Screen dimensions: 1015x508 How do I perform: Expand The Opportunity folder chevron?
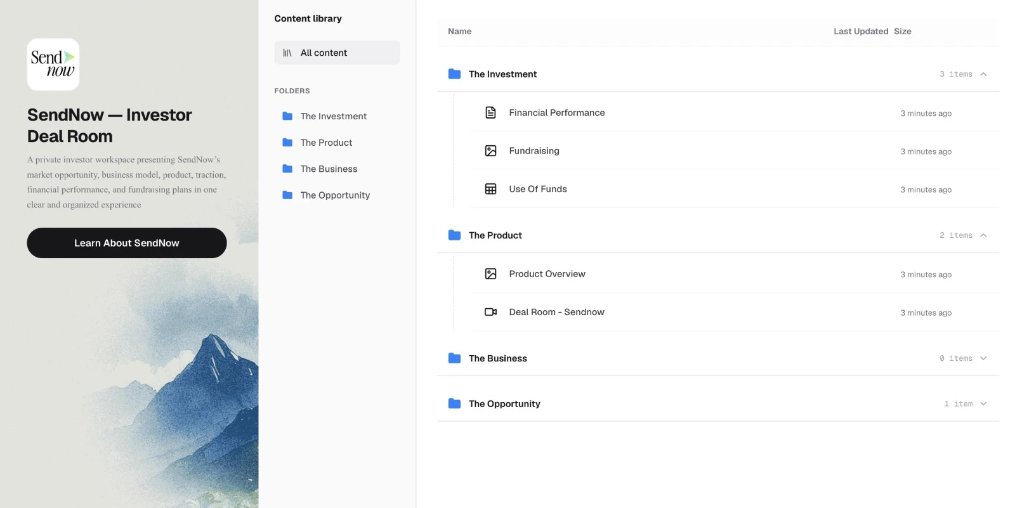(983, 404)
